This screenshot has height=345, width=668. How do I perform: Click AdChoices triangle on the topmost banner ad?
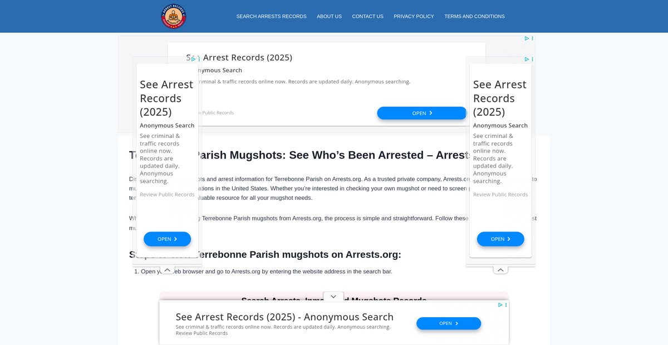[527, 38]
